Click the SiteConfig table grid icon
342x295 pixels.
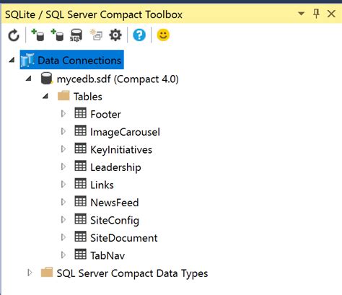point(80,219)
